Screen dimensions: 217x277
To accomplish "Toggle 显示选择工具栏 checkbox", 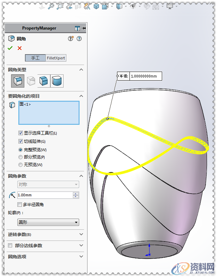I will coord(20,133).
